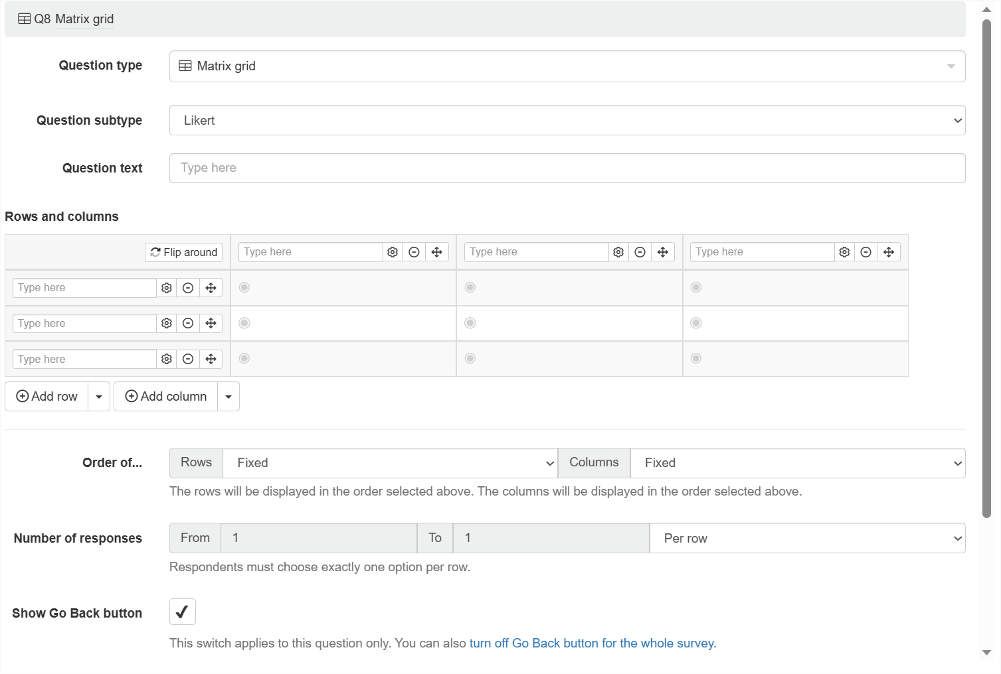Select radio in second row, third column
The width and height of the screenshot is (1001, 674).
coord(696,323)
